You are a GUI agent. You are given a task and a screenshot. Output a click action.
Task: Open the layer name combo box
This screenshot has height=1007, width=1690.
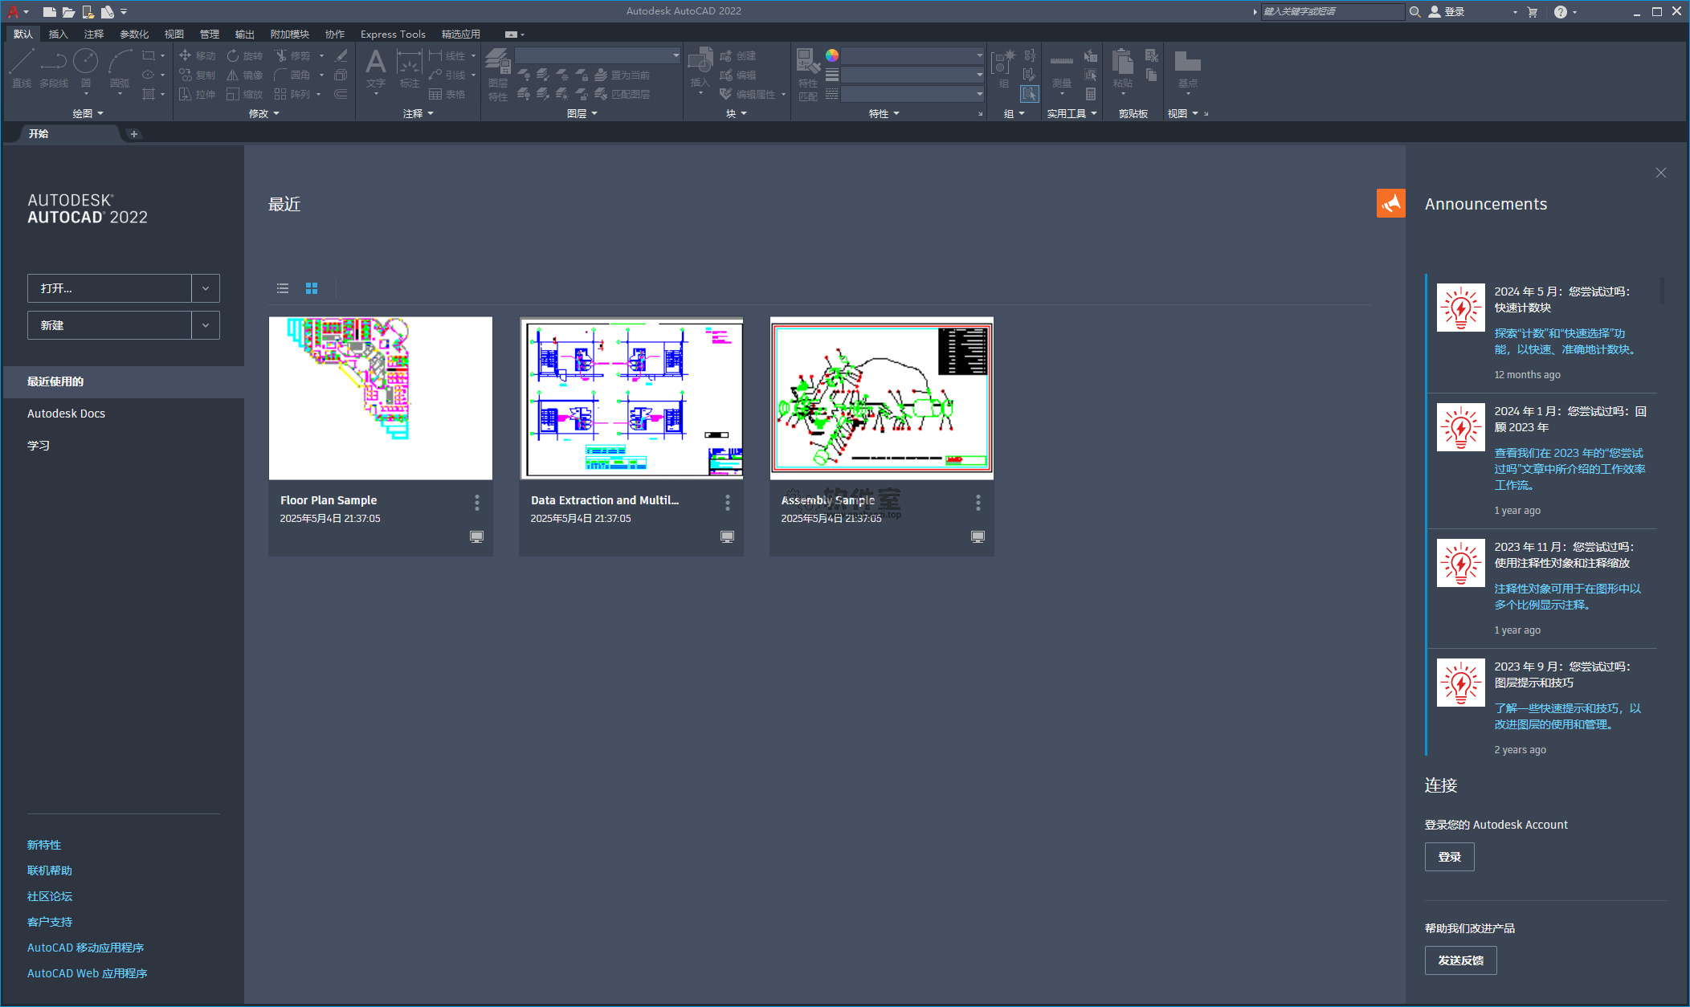coord(598,55)
